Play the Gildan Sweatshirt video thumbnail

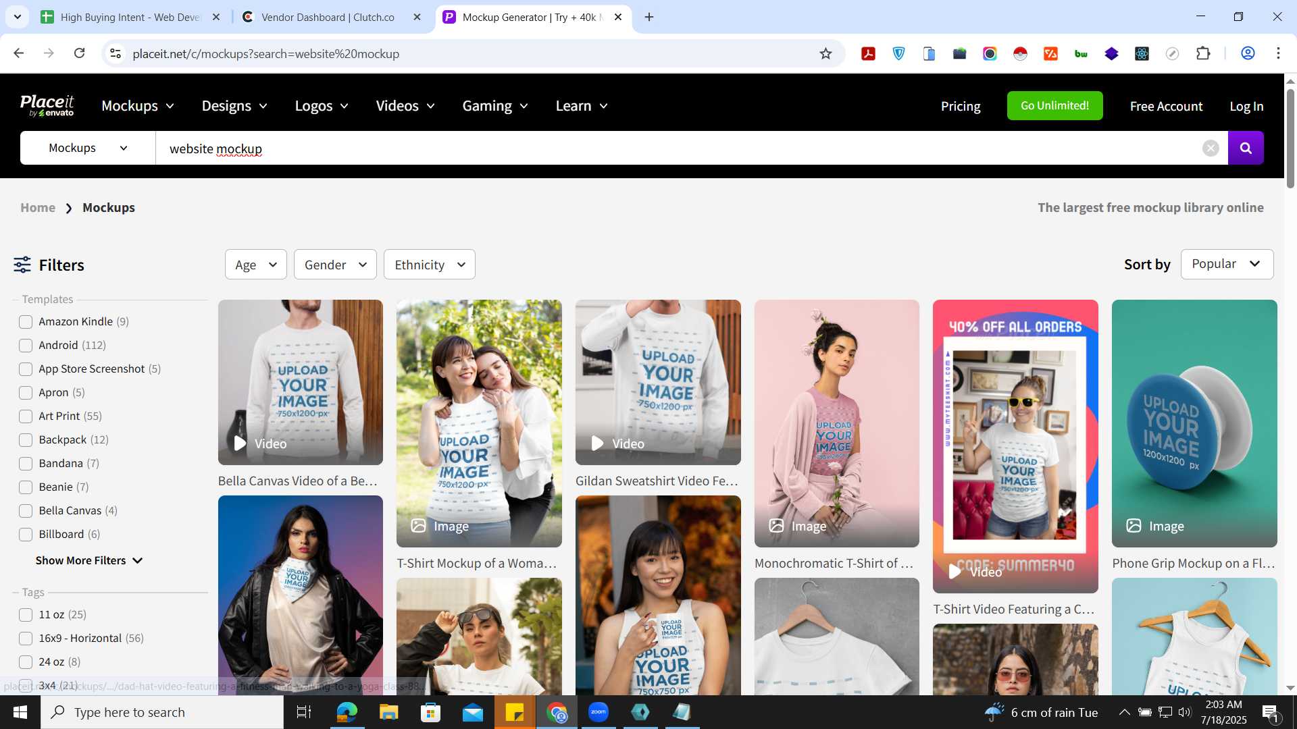point(658,382)
